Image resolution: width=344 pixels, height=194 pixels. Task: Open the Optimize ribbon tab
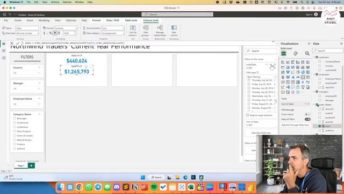[x=71, y=20]
